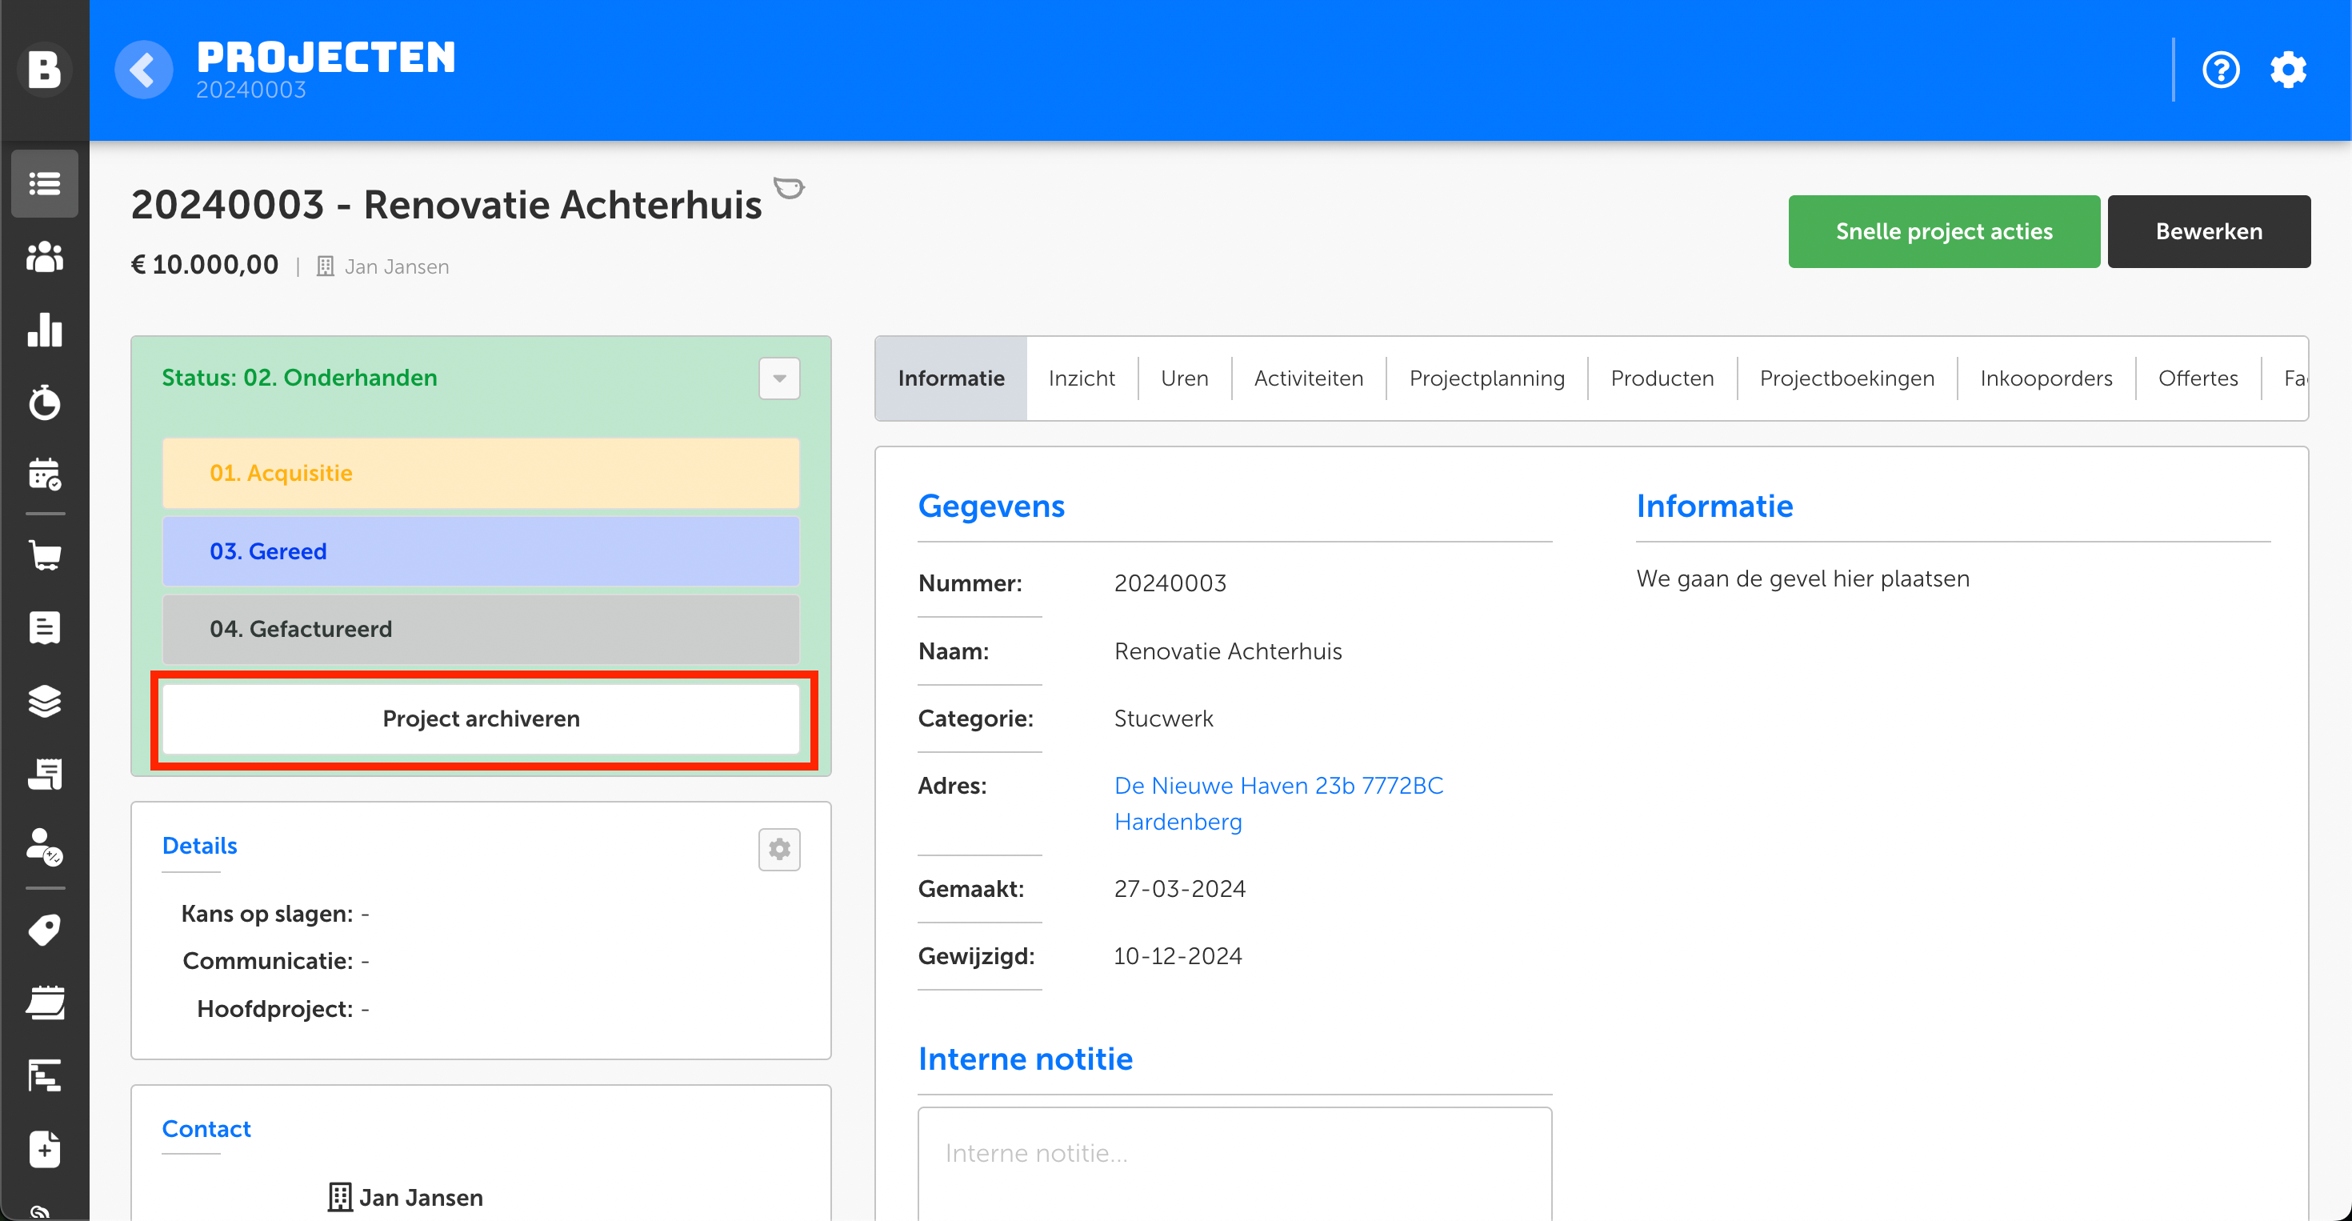The width and height of the screenshot is (2352, 1221).
Task: Click the Project archiveren button
Action: coord(481,719)
